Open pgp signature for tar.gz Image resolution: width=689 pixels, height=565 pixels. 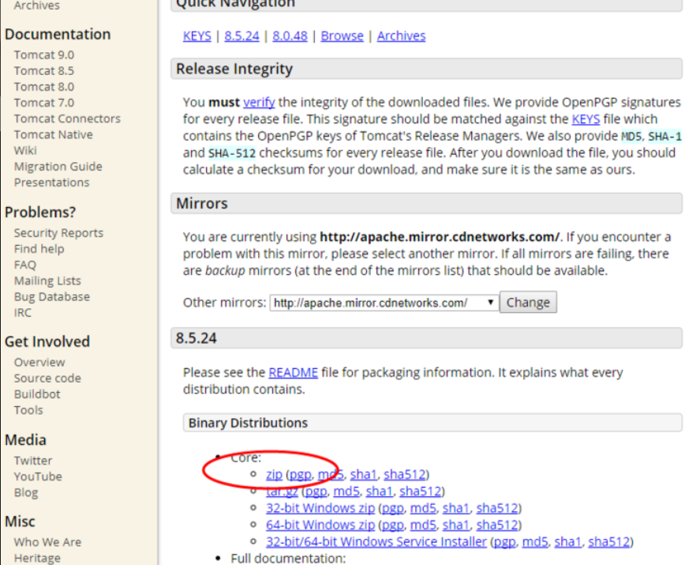(316, 491)
